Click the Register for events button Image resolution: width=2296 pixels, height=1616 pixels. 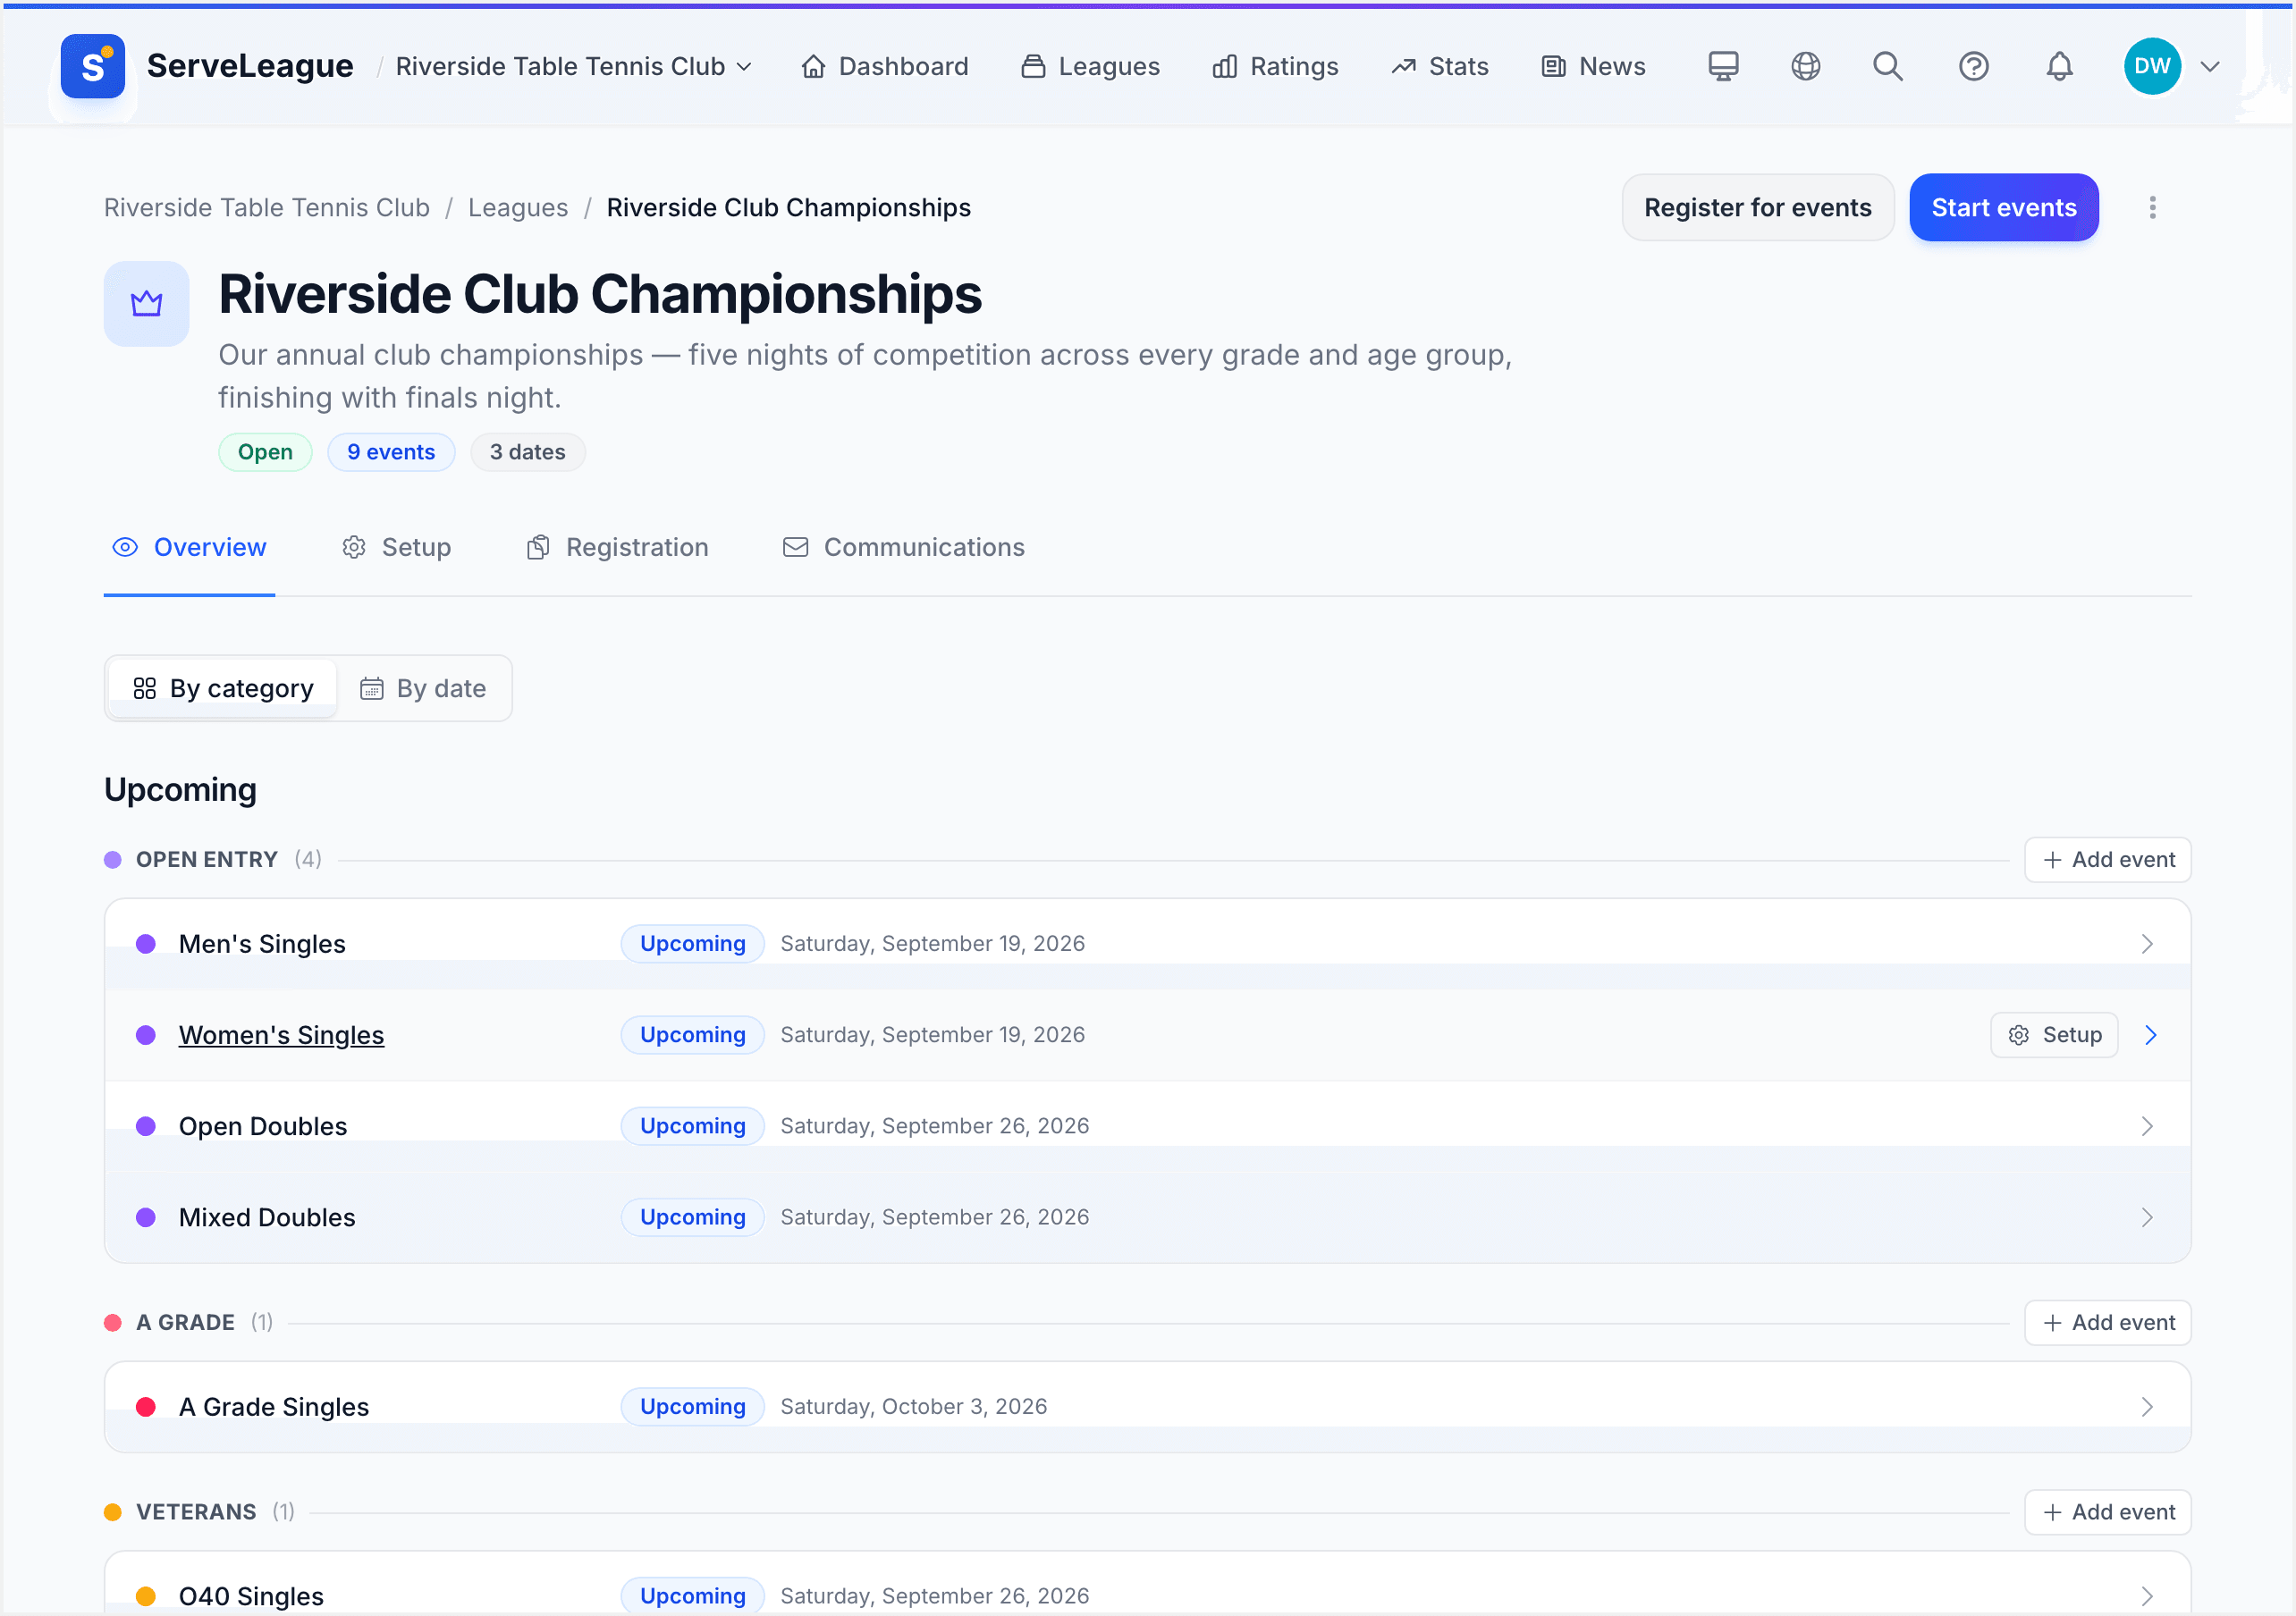pos(1757,207)
